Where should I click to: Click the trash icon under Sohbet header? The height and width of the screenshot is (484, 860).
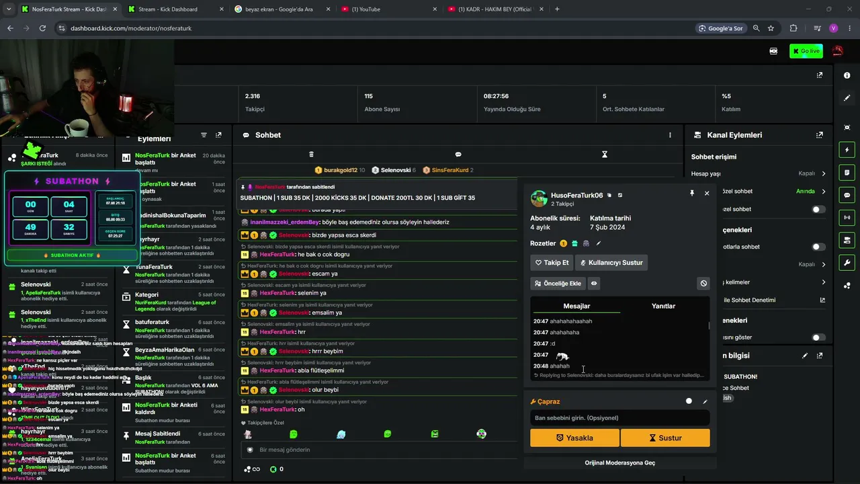point(311,155)
